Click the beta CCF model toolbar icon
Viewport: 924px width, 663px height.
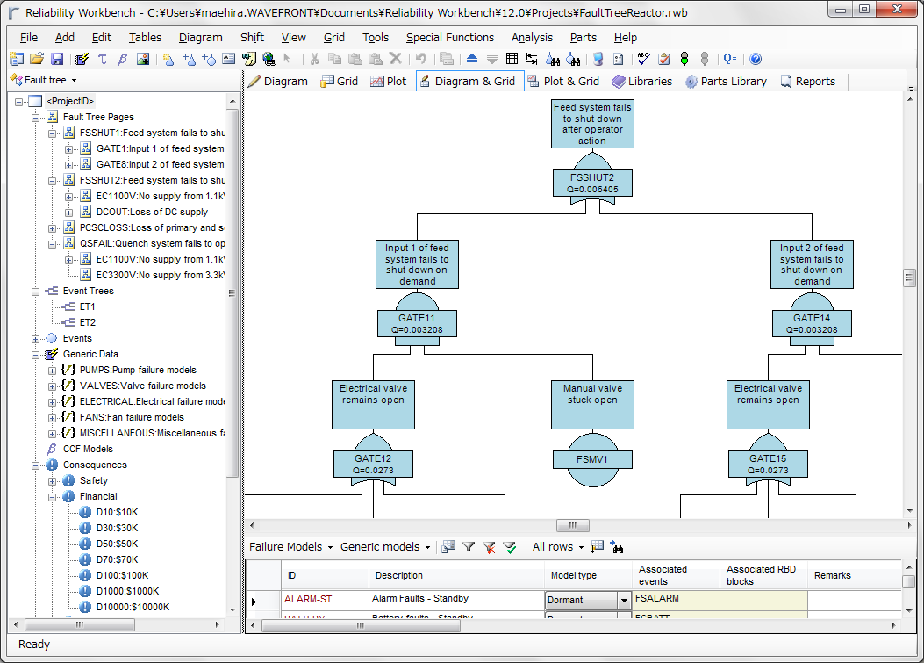point(122,59)
